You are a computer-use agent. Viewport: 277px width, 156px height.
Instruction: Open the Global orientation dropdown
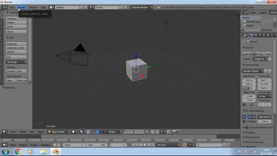click(115, 132)
